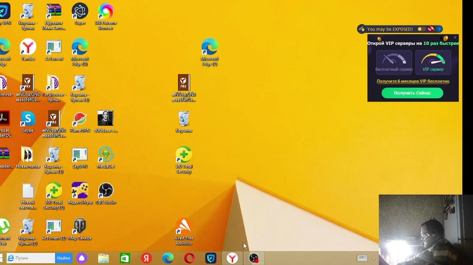
Task: Click the blue arrow in the EXPOSED bar
Action: pos(438,29)
